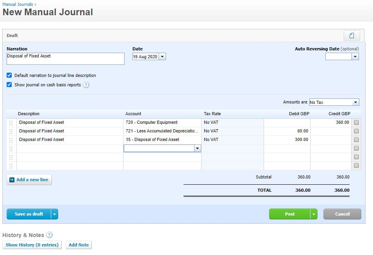Delete the Computer Equipment journal line
This screenshot has width=373, height=255.
[356, 123]
